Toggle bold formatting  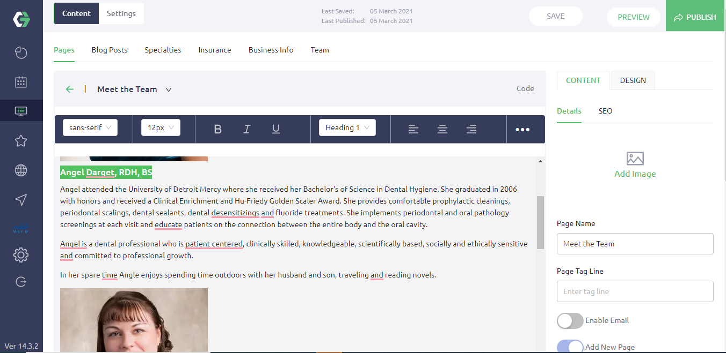coord(217,129)
